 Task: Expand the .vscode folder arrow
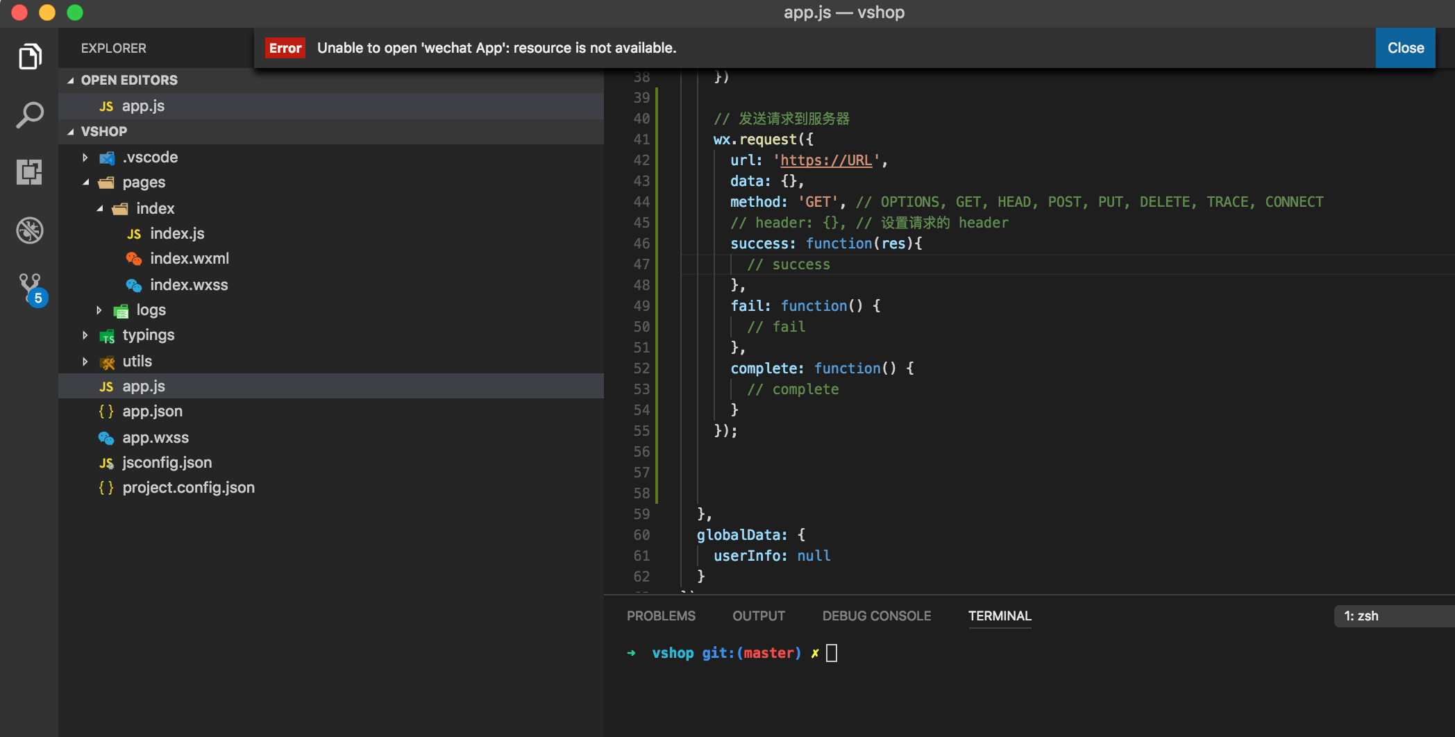click(85, 158)
